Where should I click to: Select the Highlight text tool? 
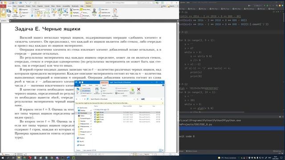[x=75, y=13]
